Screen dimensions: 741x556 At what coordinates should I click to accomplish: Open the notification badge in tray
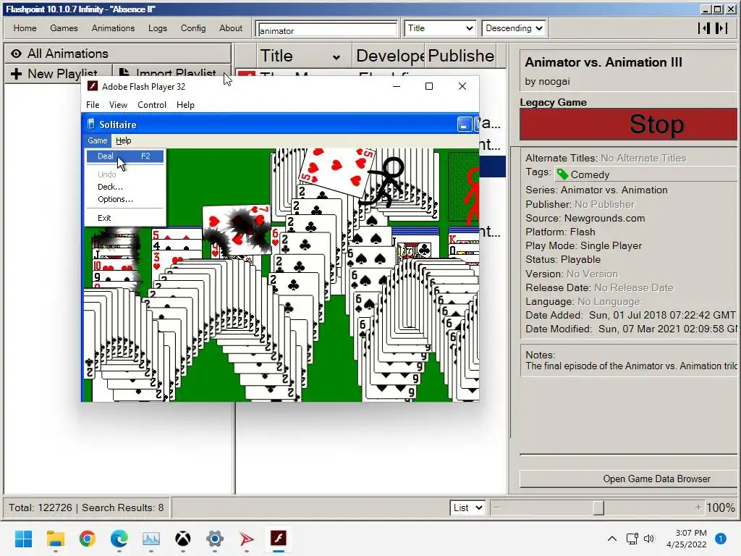click(720, 539)
